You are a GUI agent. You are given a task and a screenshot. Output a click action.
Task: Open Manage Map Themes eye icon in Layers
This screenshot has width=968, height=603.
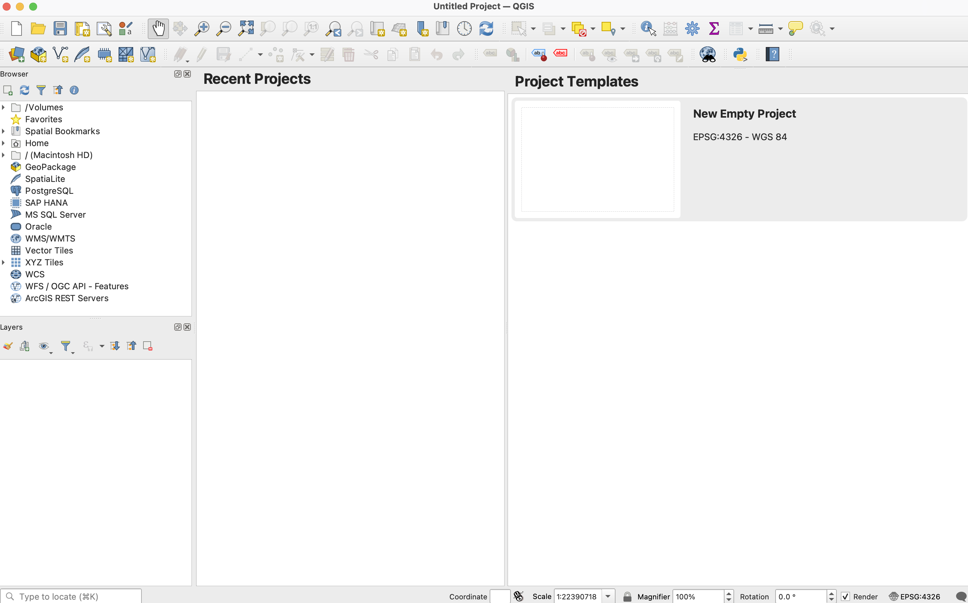click(44, 346)
